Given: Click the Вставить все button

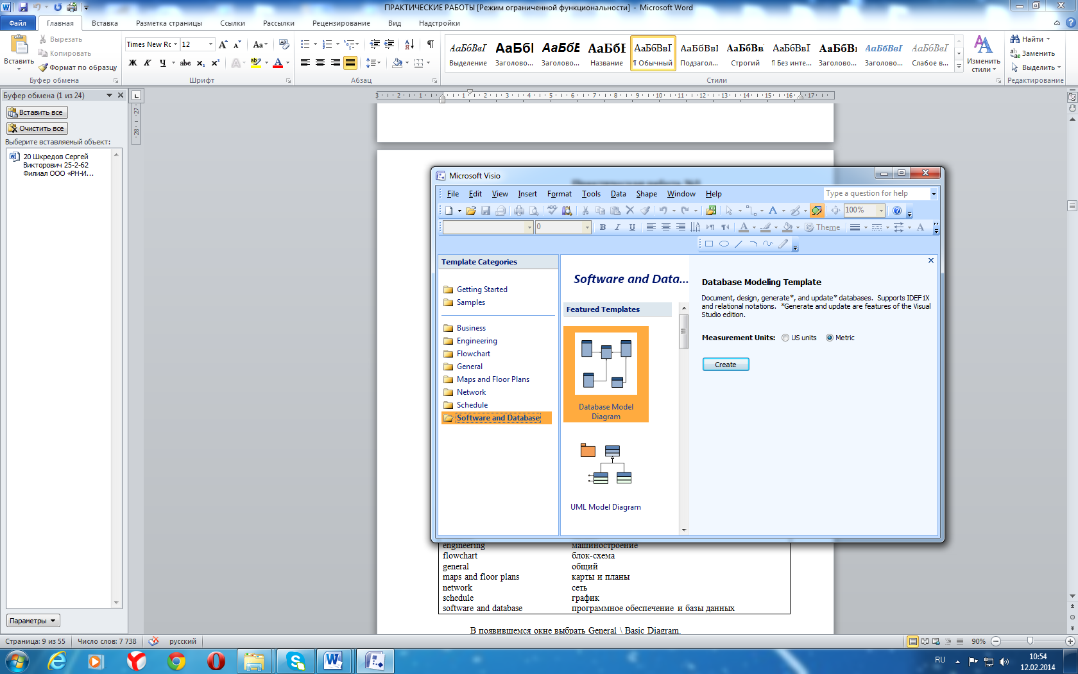Looking at the screenshot, I should point(37,112).
